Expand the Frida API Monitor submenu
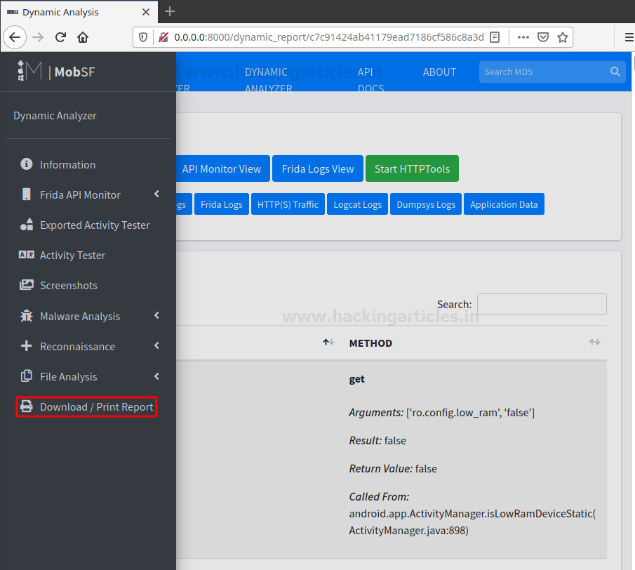 156,194
